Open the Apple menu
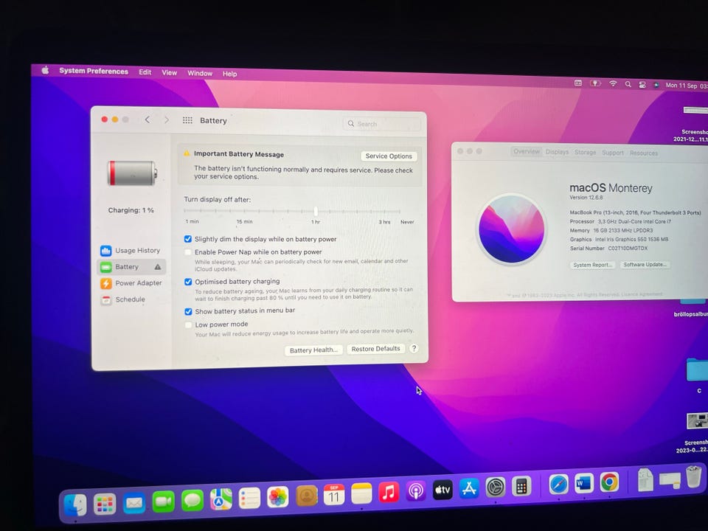 (x=45, y=70)
